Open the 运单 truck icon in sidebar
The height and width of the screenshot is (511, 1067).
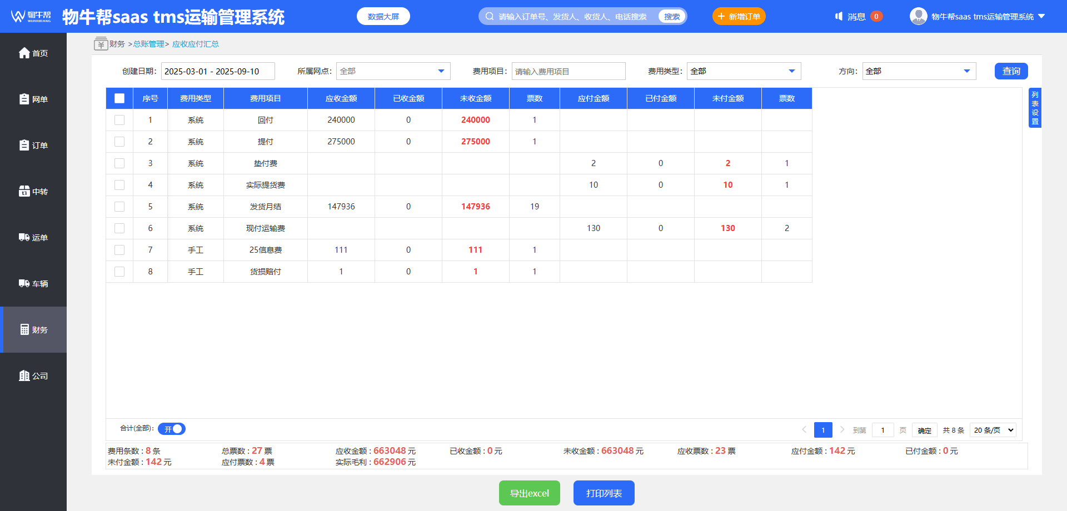[x=24, y=237]
